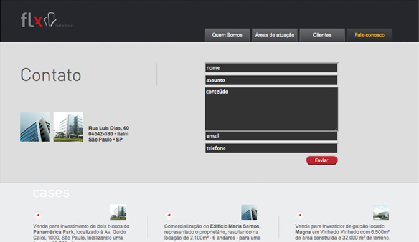419x242 pixels.
Task: Open the angled blue building photo by address
Action: coord(35,127)
